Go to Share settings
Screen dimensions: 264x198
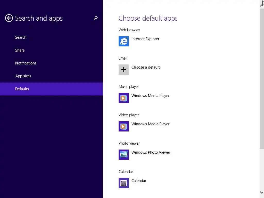click(x=52, y=50)
